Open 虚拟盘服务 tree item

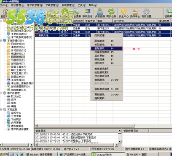tap(15, 126)
